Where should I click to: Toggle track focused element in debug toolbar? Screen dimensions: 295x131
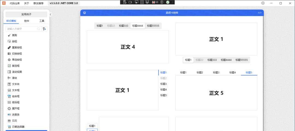pyautogui.click(x=147, y=2)
